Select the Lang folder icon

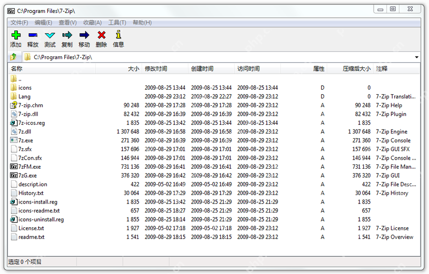click(x=14, y=96)
